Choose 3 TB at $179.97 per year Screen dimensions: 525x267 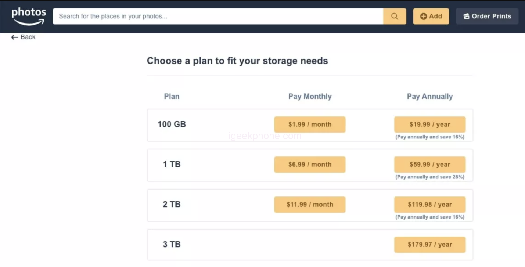(x=430, y=245)
